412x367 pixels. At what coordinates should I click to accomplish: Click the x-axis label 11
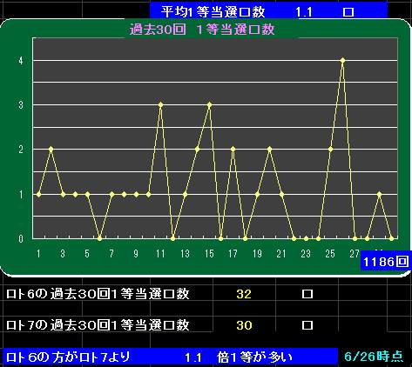[x=160, y=254]
